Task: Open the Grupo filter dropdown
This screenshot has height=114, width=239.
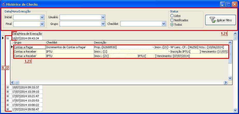Action: [x=103, y=24]
